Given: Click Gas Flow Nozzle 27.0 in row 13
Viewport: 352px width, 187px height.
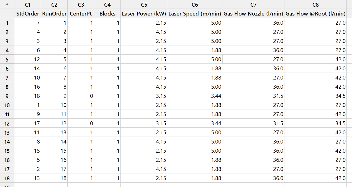Looking at the screenshot, I should point(253,132).
